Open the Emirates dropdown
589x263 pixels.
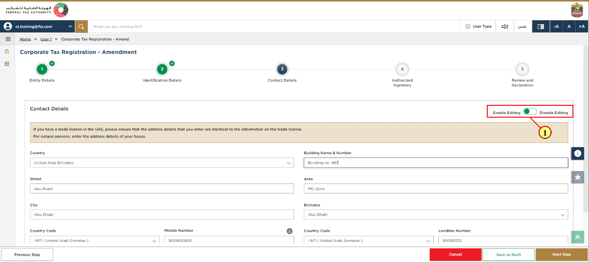(436, 215)
